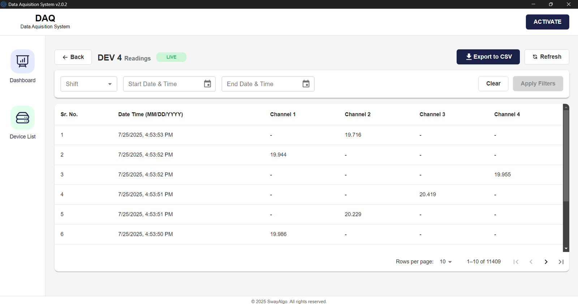Viewport: 578px width, 304px height.
Task: Open the Dashboard icon in sidebar
Action: point(22,61)
